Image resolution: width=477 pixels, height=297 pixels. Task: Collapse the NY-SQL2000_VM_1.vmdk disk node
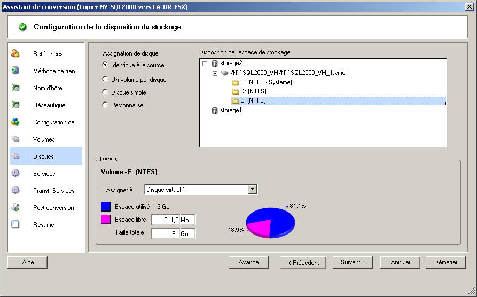tap(215, 73)
